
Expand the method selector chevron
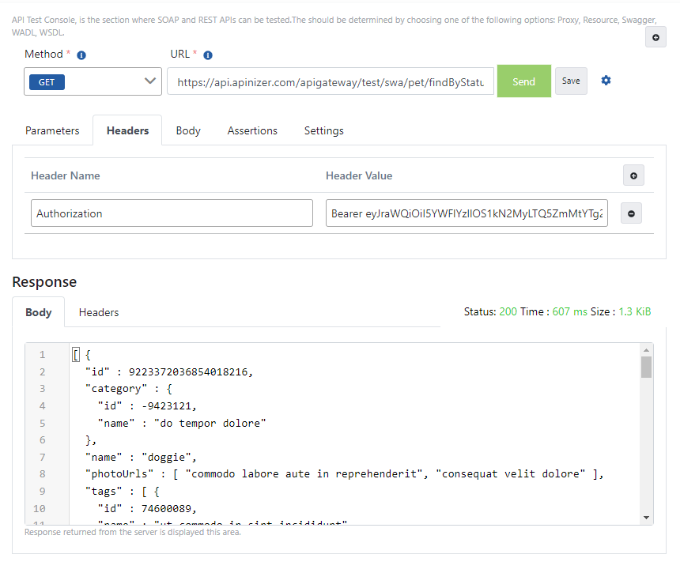click(x=150, y=81)
